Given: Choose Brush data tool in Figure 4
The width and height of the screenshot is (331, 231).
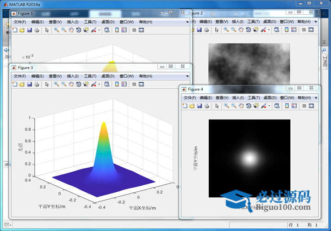Looking at the screenshot, I should click(x=263, y=106).
